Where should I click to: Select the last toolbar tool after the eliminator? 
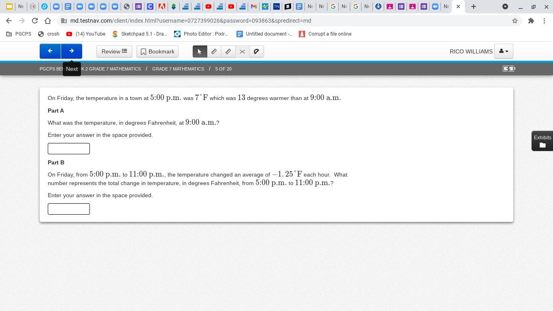coord(257,51)
